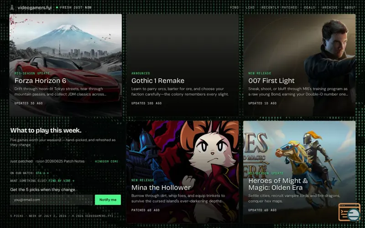The width and height of the screenshot is (365, 228).
Task: Open Recently Patched in the navigation
Action: pyautogui.click(x=279, y=7)
